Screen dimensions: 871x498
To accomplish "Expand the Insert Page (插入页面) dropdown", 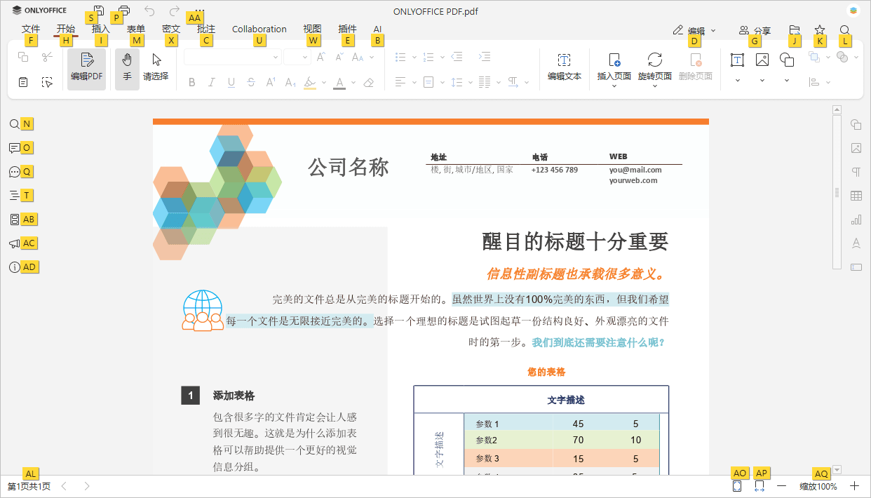I will [614, 86].
